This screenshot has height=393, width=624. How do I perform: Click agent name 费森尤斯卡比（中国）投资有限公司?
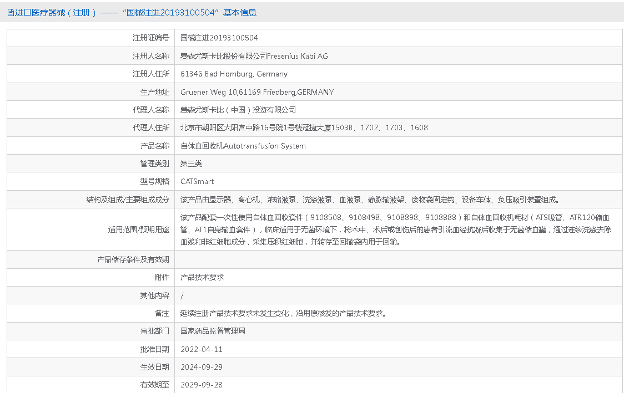tap(238, 110)
